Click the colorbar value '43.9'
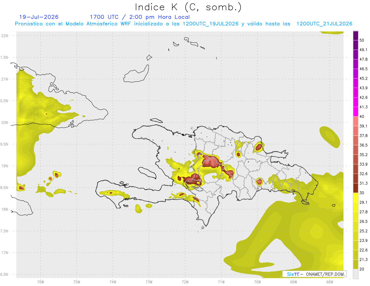 pyautogui.click(x=364, y=88)
